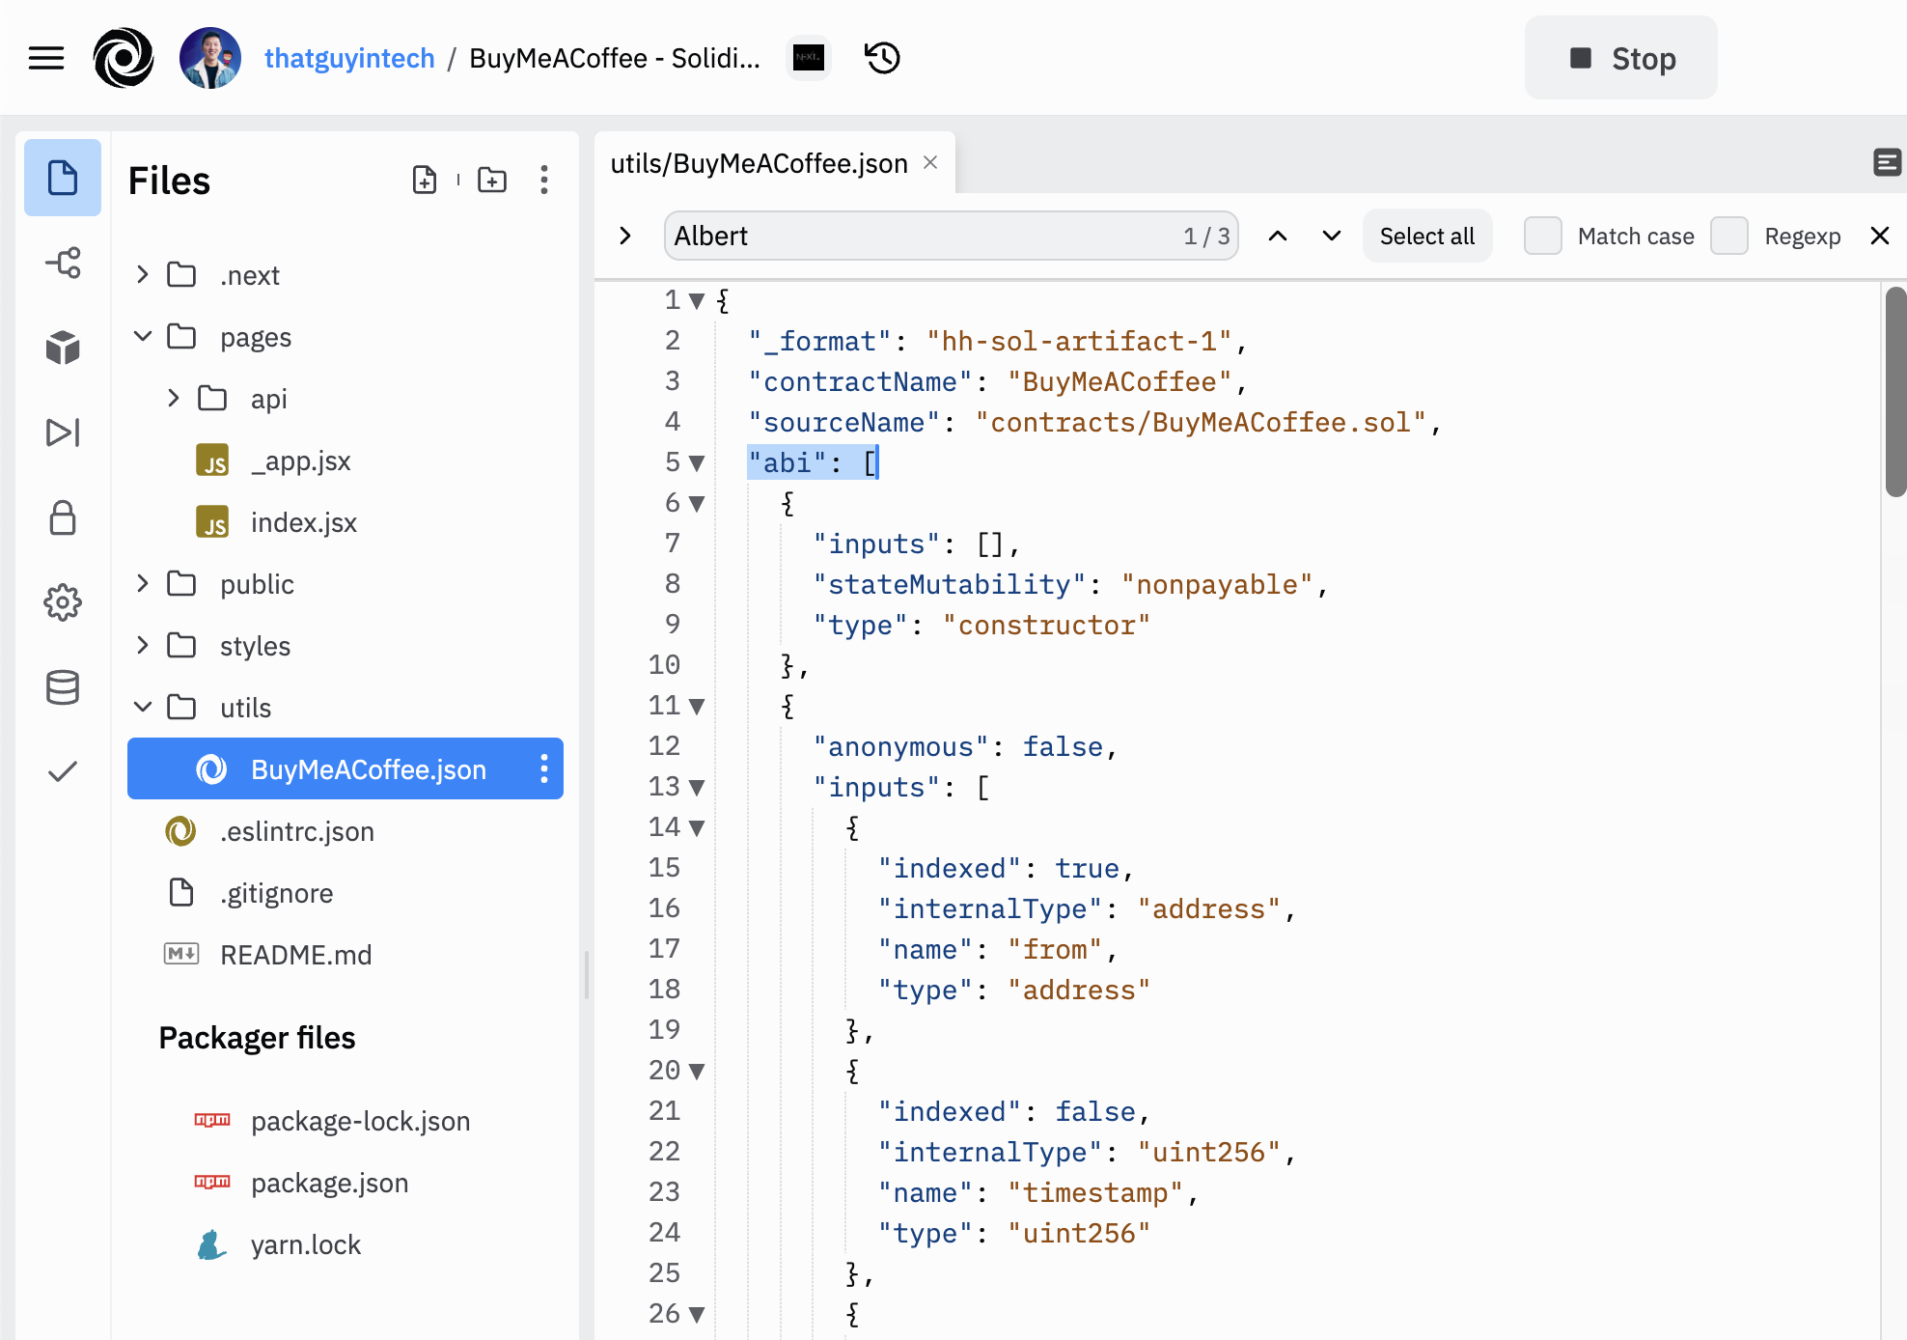
Task: Fold code at line 5 abi arrow
Action: pyautogui.click(x=697, y=463)
